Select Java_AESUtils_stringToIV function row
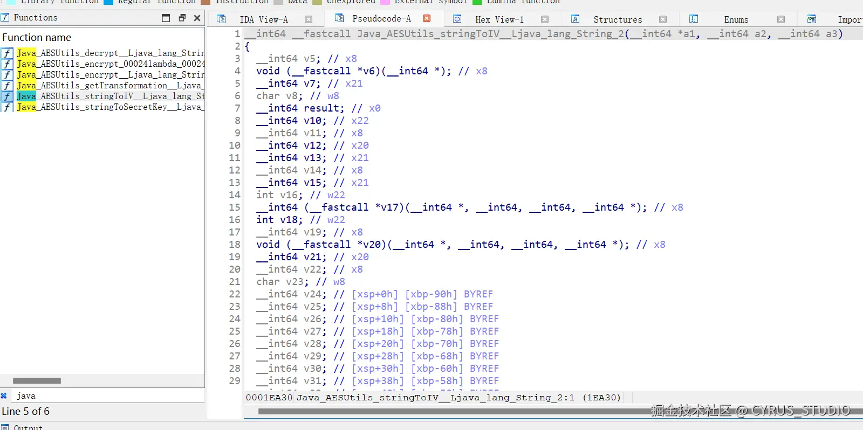This screenshot has width=863, height=430. (102, 96)
